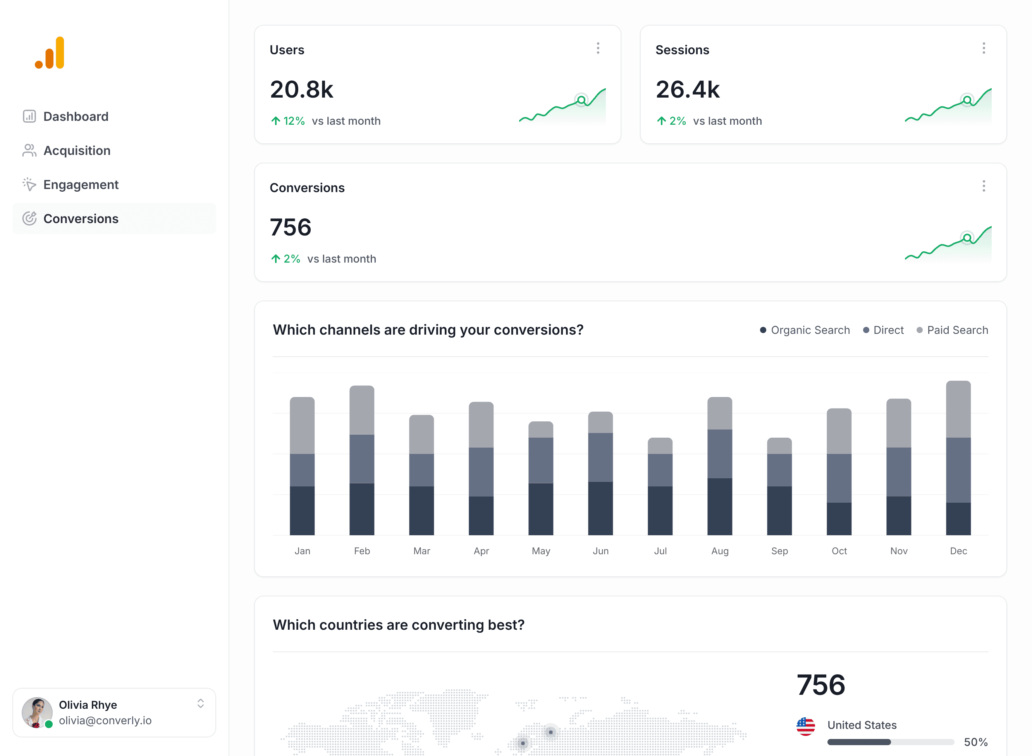Image resolution: width=1032 pixels, height=756 pixels.
Task: Click the Acquisition people icon
Action: point(29,150)
